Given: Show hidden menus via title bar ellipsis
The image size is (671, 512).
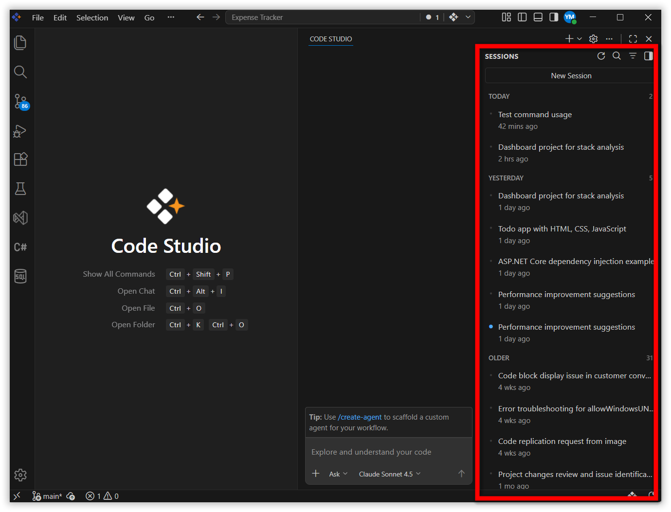Looking at the screenshot, I should pos(171,18).
